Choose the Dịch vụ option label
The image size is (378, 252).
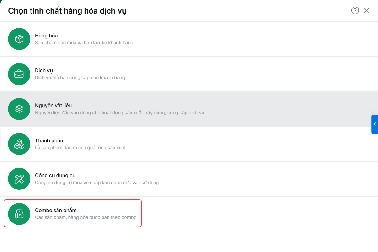click(x=44, y=71)
